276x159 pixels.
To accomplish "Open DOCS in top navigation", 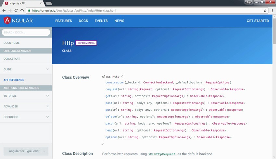I will point(83,21).
